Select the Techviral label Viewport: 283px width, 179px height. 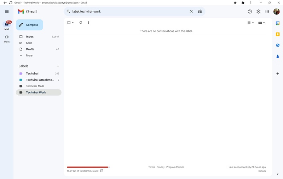pos(39,73)
